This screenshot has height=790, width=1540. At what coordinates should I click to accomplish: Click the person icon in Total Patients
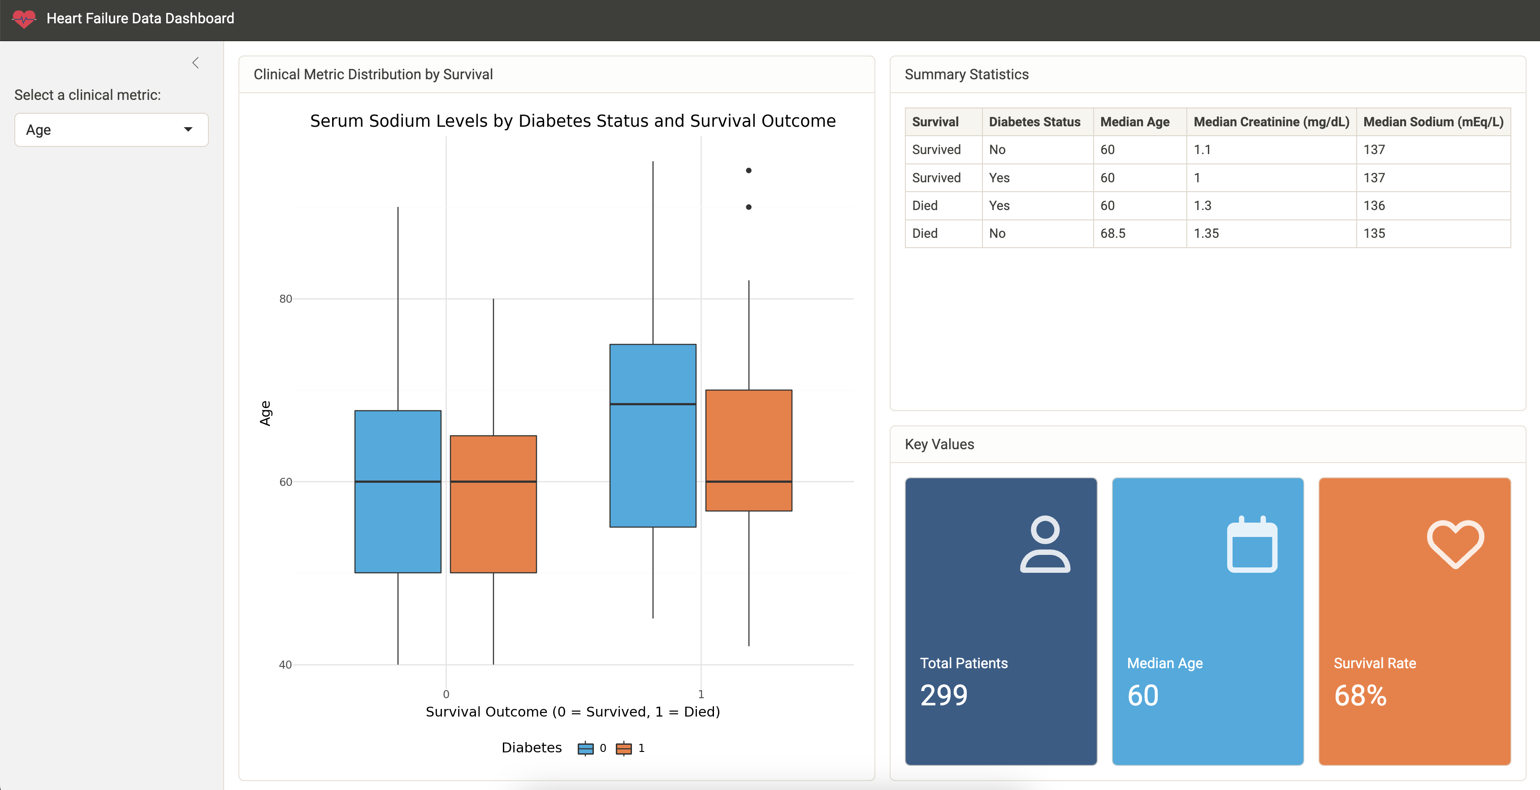[x=1044, y=545]
